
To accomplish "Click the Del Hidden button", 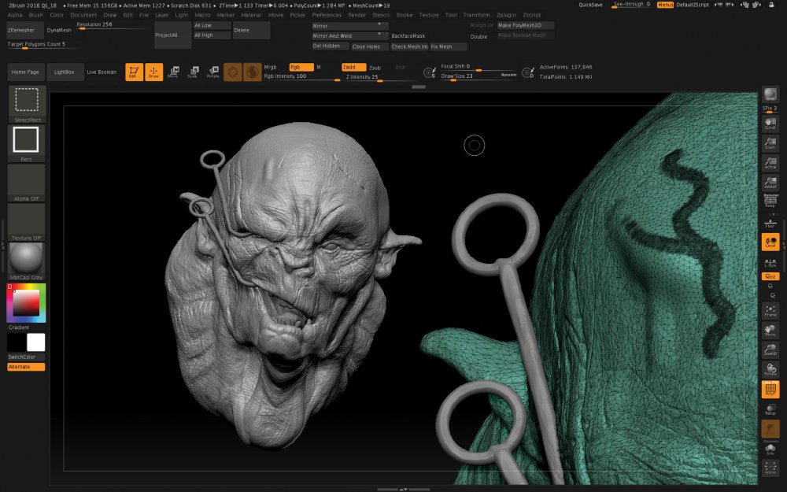I will pos(331,46).
